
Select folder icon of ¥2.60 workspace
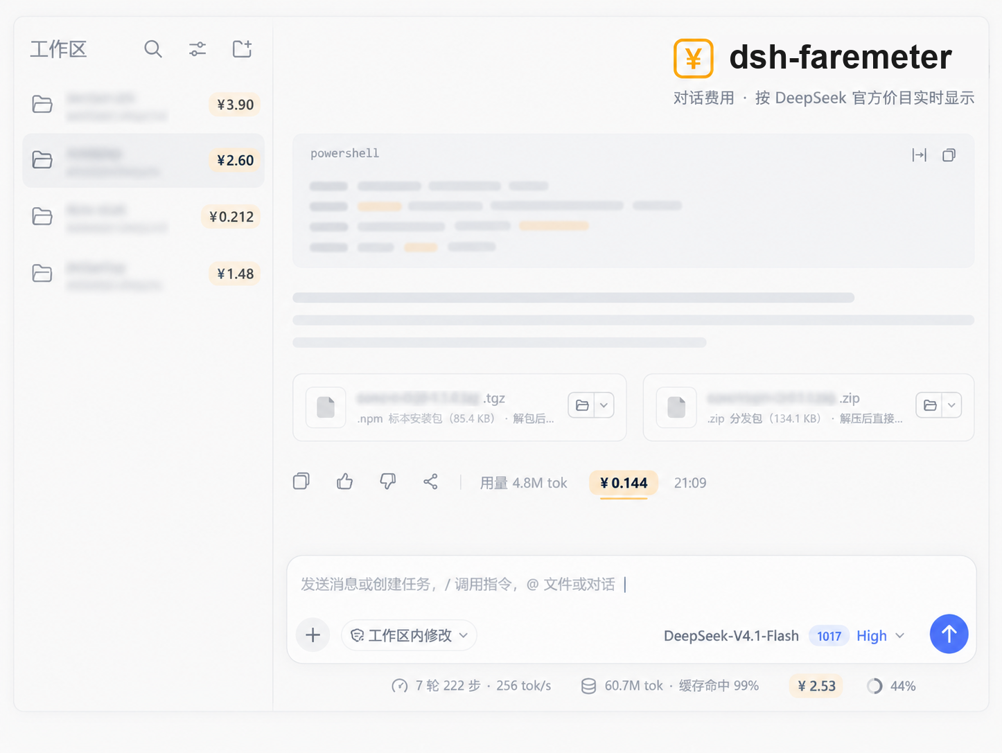tap(42, 159)
